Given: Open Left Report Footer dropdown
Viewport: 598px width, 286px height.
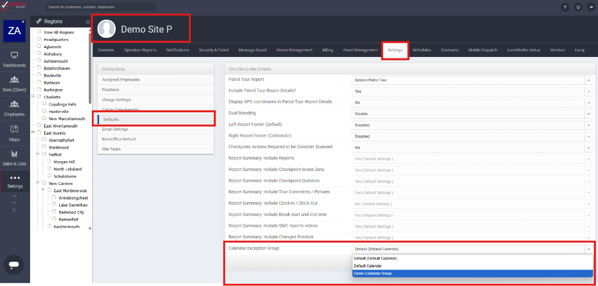Looking at the screenshot, I should click(472, 125).
